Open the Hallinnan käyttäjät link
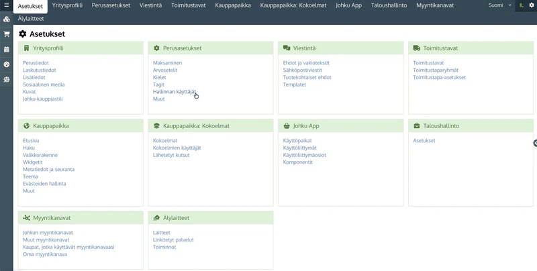 [175, 92]
